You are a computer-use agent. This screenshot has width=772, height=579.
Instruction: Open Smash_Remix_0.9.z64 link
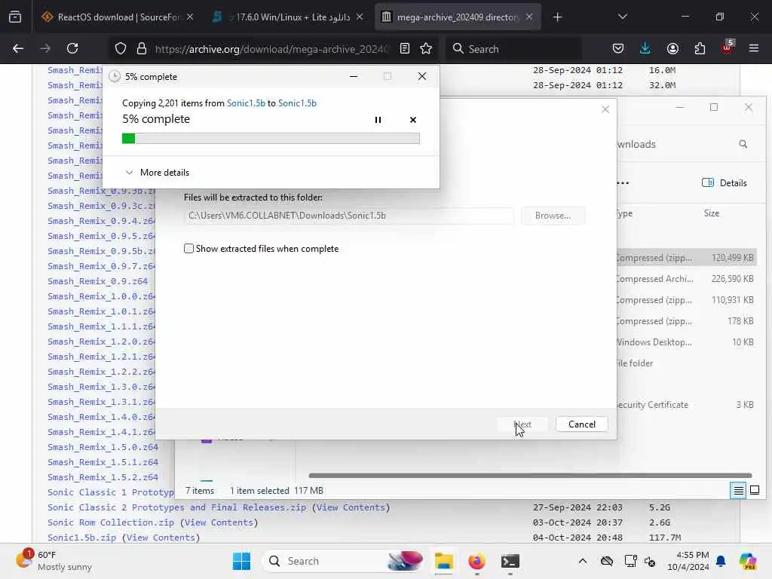pyautogui.click(x=97, y=281)
